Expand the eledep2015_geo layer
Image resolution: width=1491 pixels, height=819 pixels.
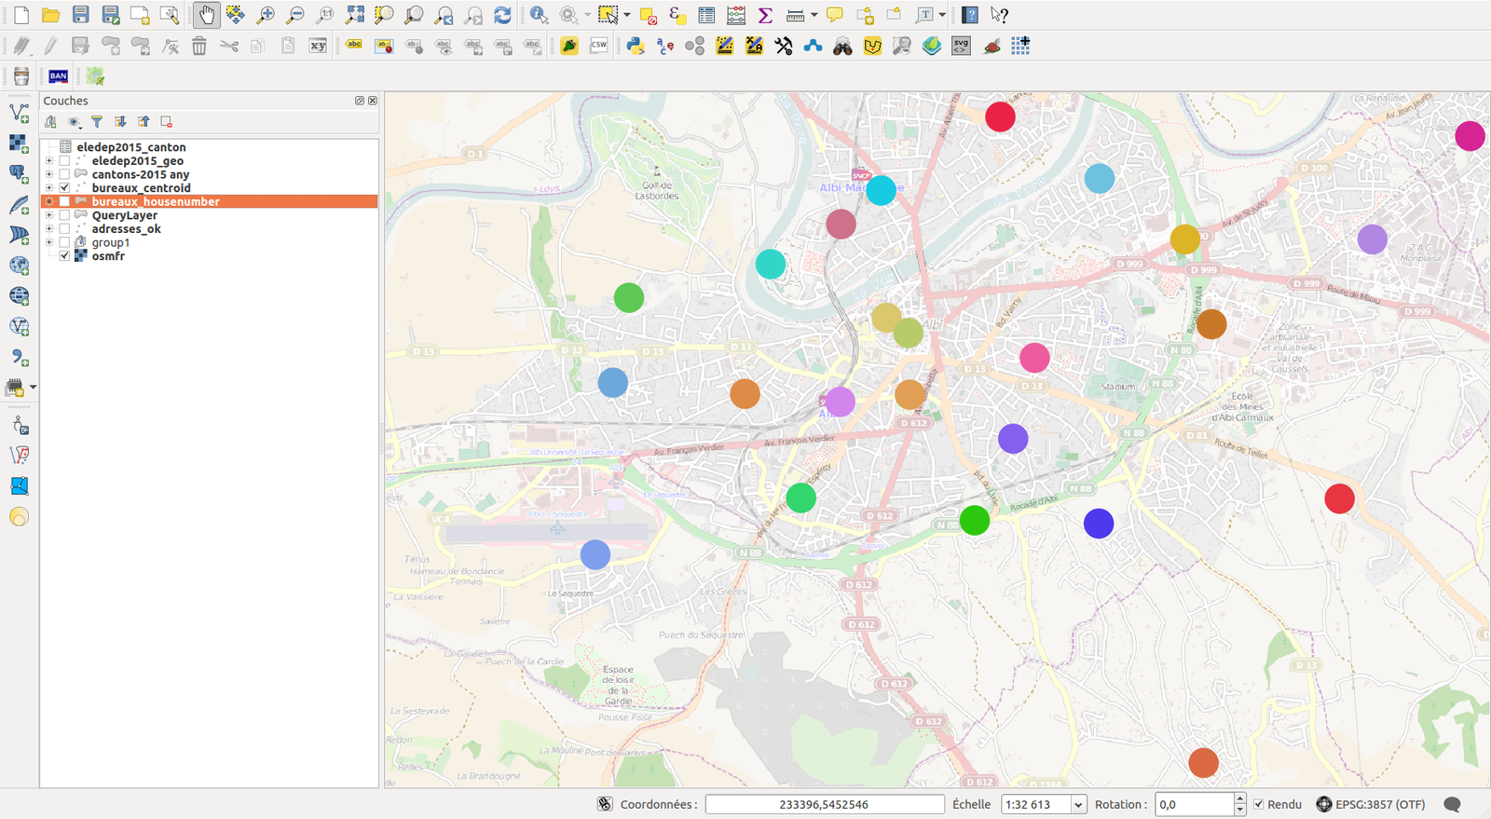(x=49, y=161)
